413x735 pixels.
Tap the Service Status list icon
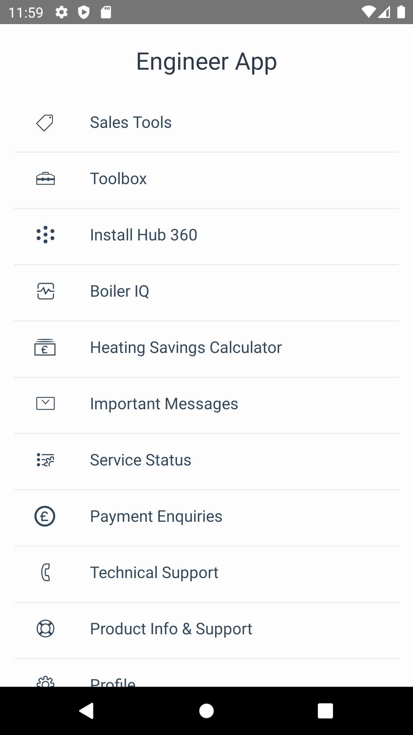[x=45, y=460]
